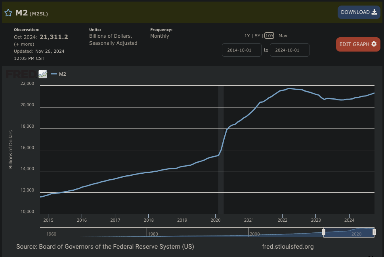Focus the end date field 2024-10-01
This screenshot has width=384, height=257.
pos(289,50)
